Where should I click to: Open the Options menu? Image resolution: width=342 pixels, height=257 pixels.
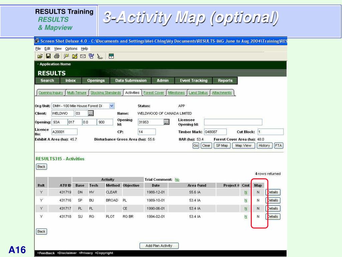(71, 49)
